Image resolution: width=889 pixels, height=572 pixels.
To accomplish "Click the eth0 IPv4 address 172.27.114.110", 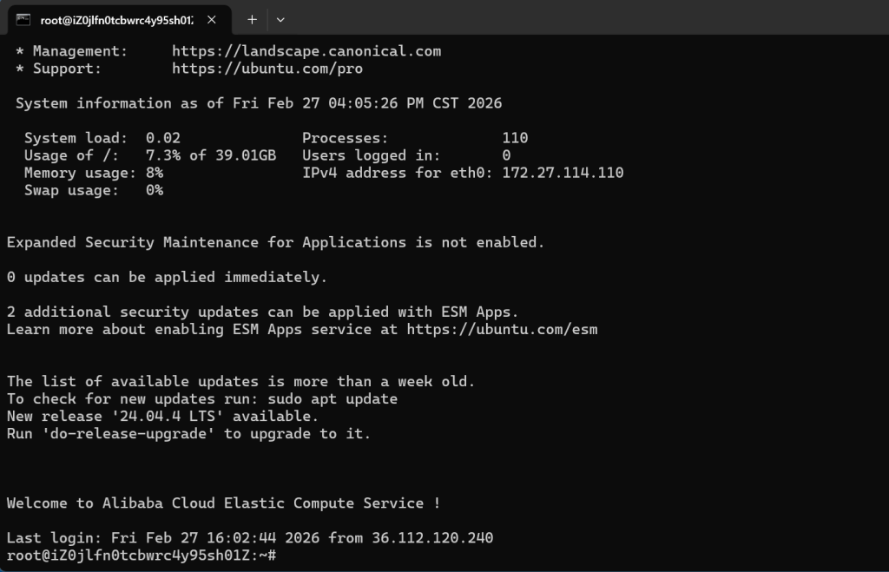I will point(563,173).
